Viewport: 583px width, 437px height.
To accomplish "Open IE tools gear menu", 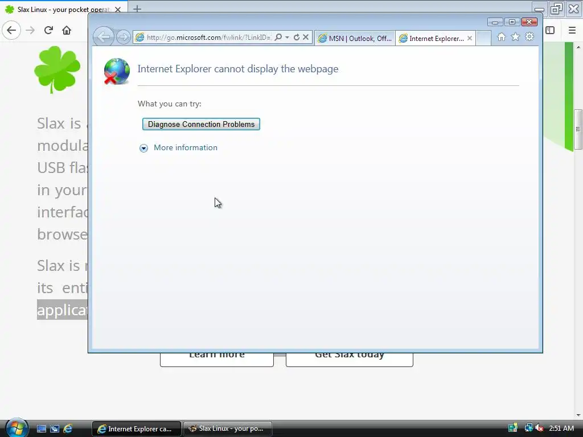I will coord(529,37).
